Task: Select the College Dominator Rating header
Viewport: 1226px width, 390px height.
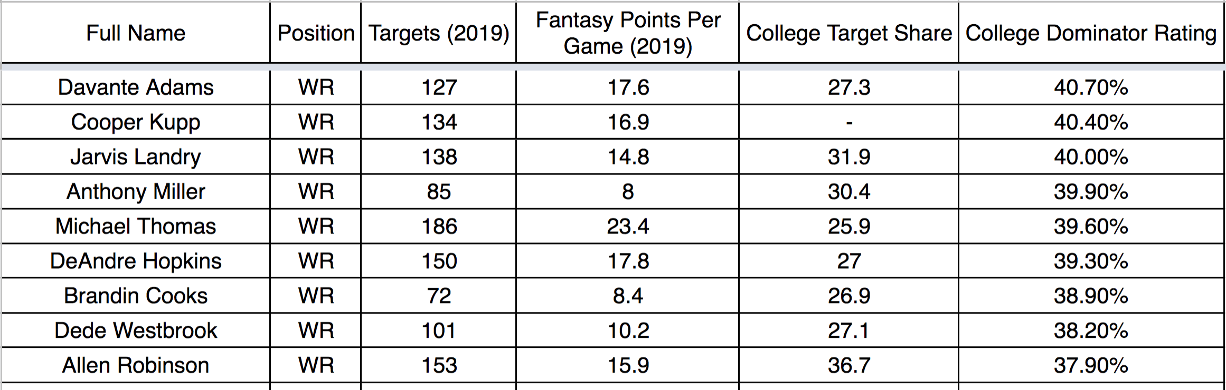Action: (x=1091, y=33)
